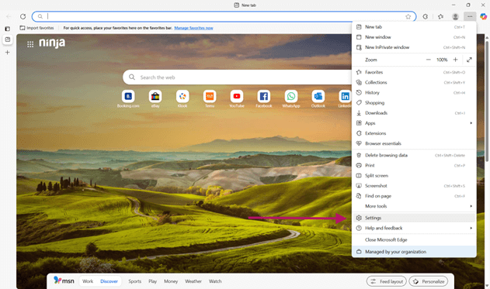Viewport: 490px width, 289px height.
Task: Expand the Apps submenu arrow
Action: pyautogui.click(x=471, y=123)
